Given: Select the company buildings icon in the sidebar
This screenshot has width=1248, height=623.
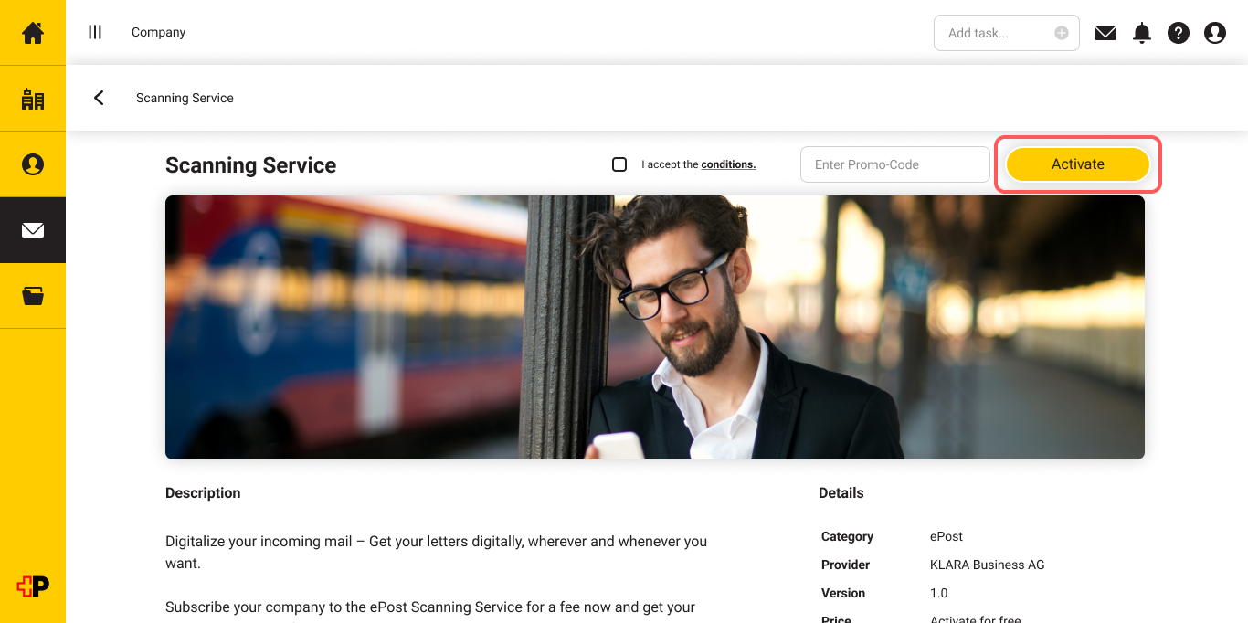Looking at the screenshot, I should [x=33, y=98].
